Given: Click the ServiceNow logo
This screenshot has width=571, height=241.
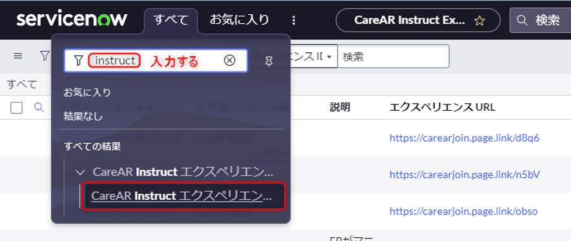Looking at the screenshot, I should click(72, 19).
